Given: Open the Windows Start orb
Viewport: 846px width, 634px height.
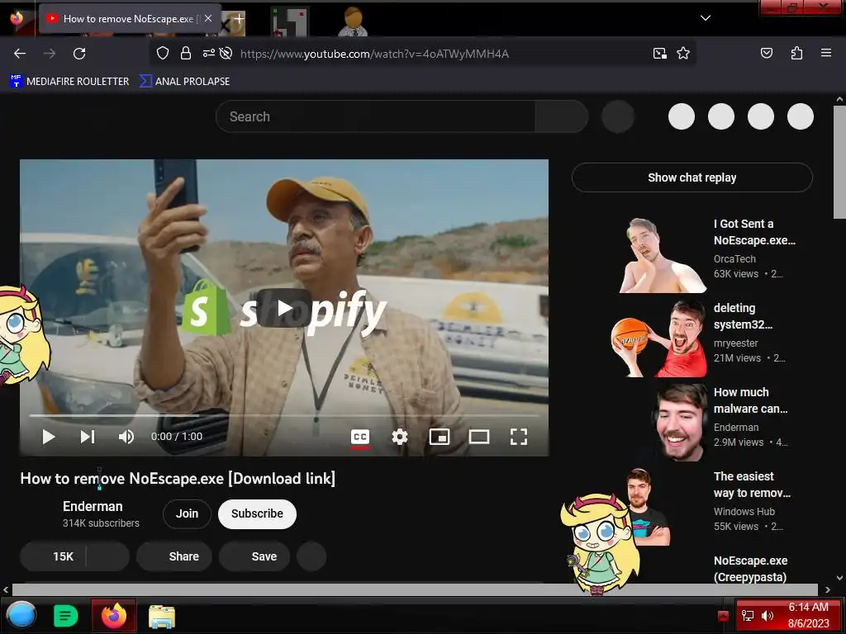Looking at the screenshot, I should coord(21,615).
